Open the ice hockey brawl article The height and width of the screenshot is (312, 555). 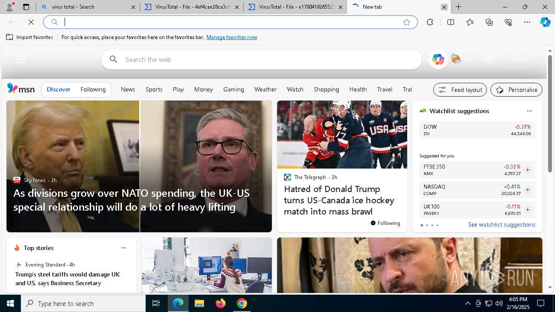point(339,200)
